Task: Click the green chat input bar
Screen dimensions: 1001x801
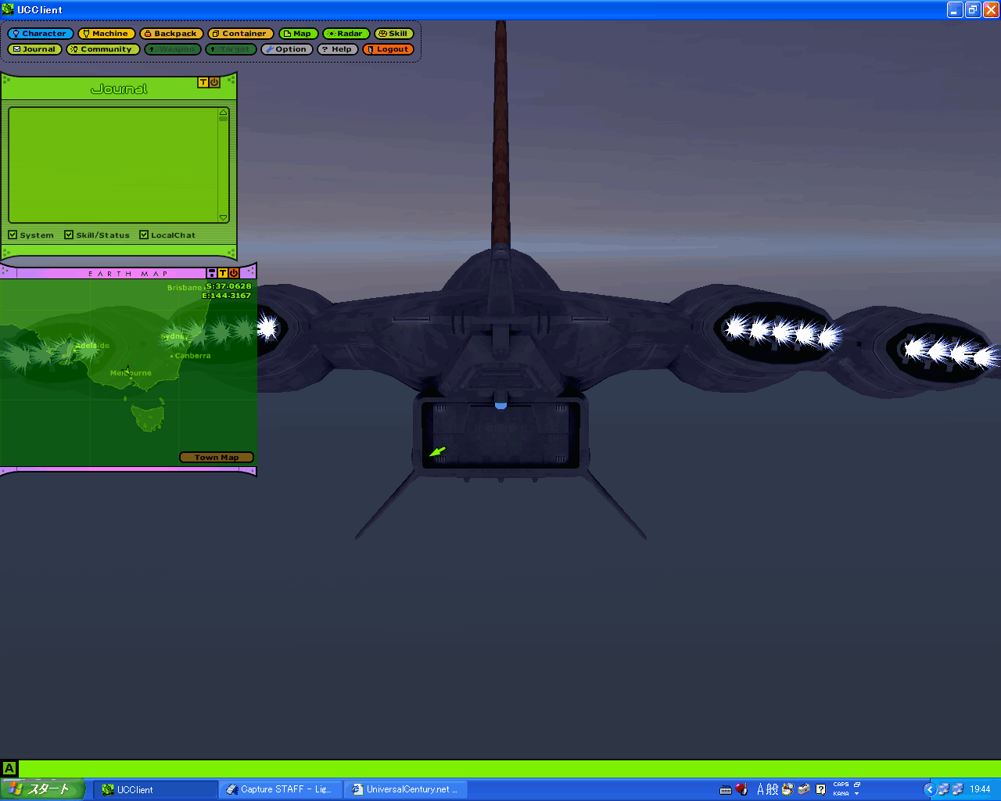Action: click(508, 768)
